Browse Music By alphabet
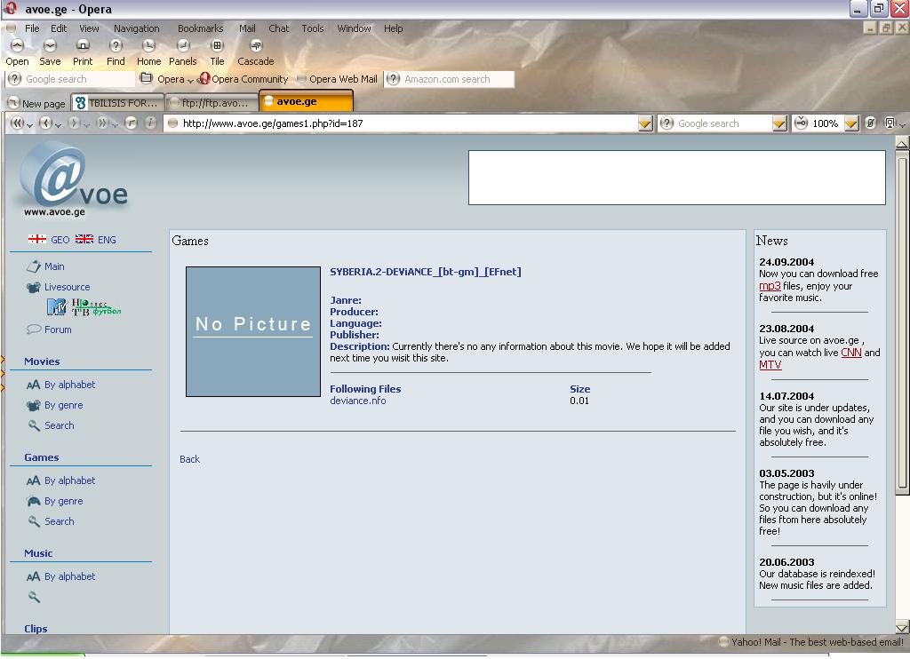Screen dimensions: 910x659 [69, 576]
